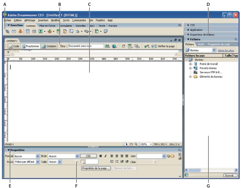The width and height of the screenshot is (241, 188).
Task: Open Visual aids icon in document toolbar
Action: (137, 46)
